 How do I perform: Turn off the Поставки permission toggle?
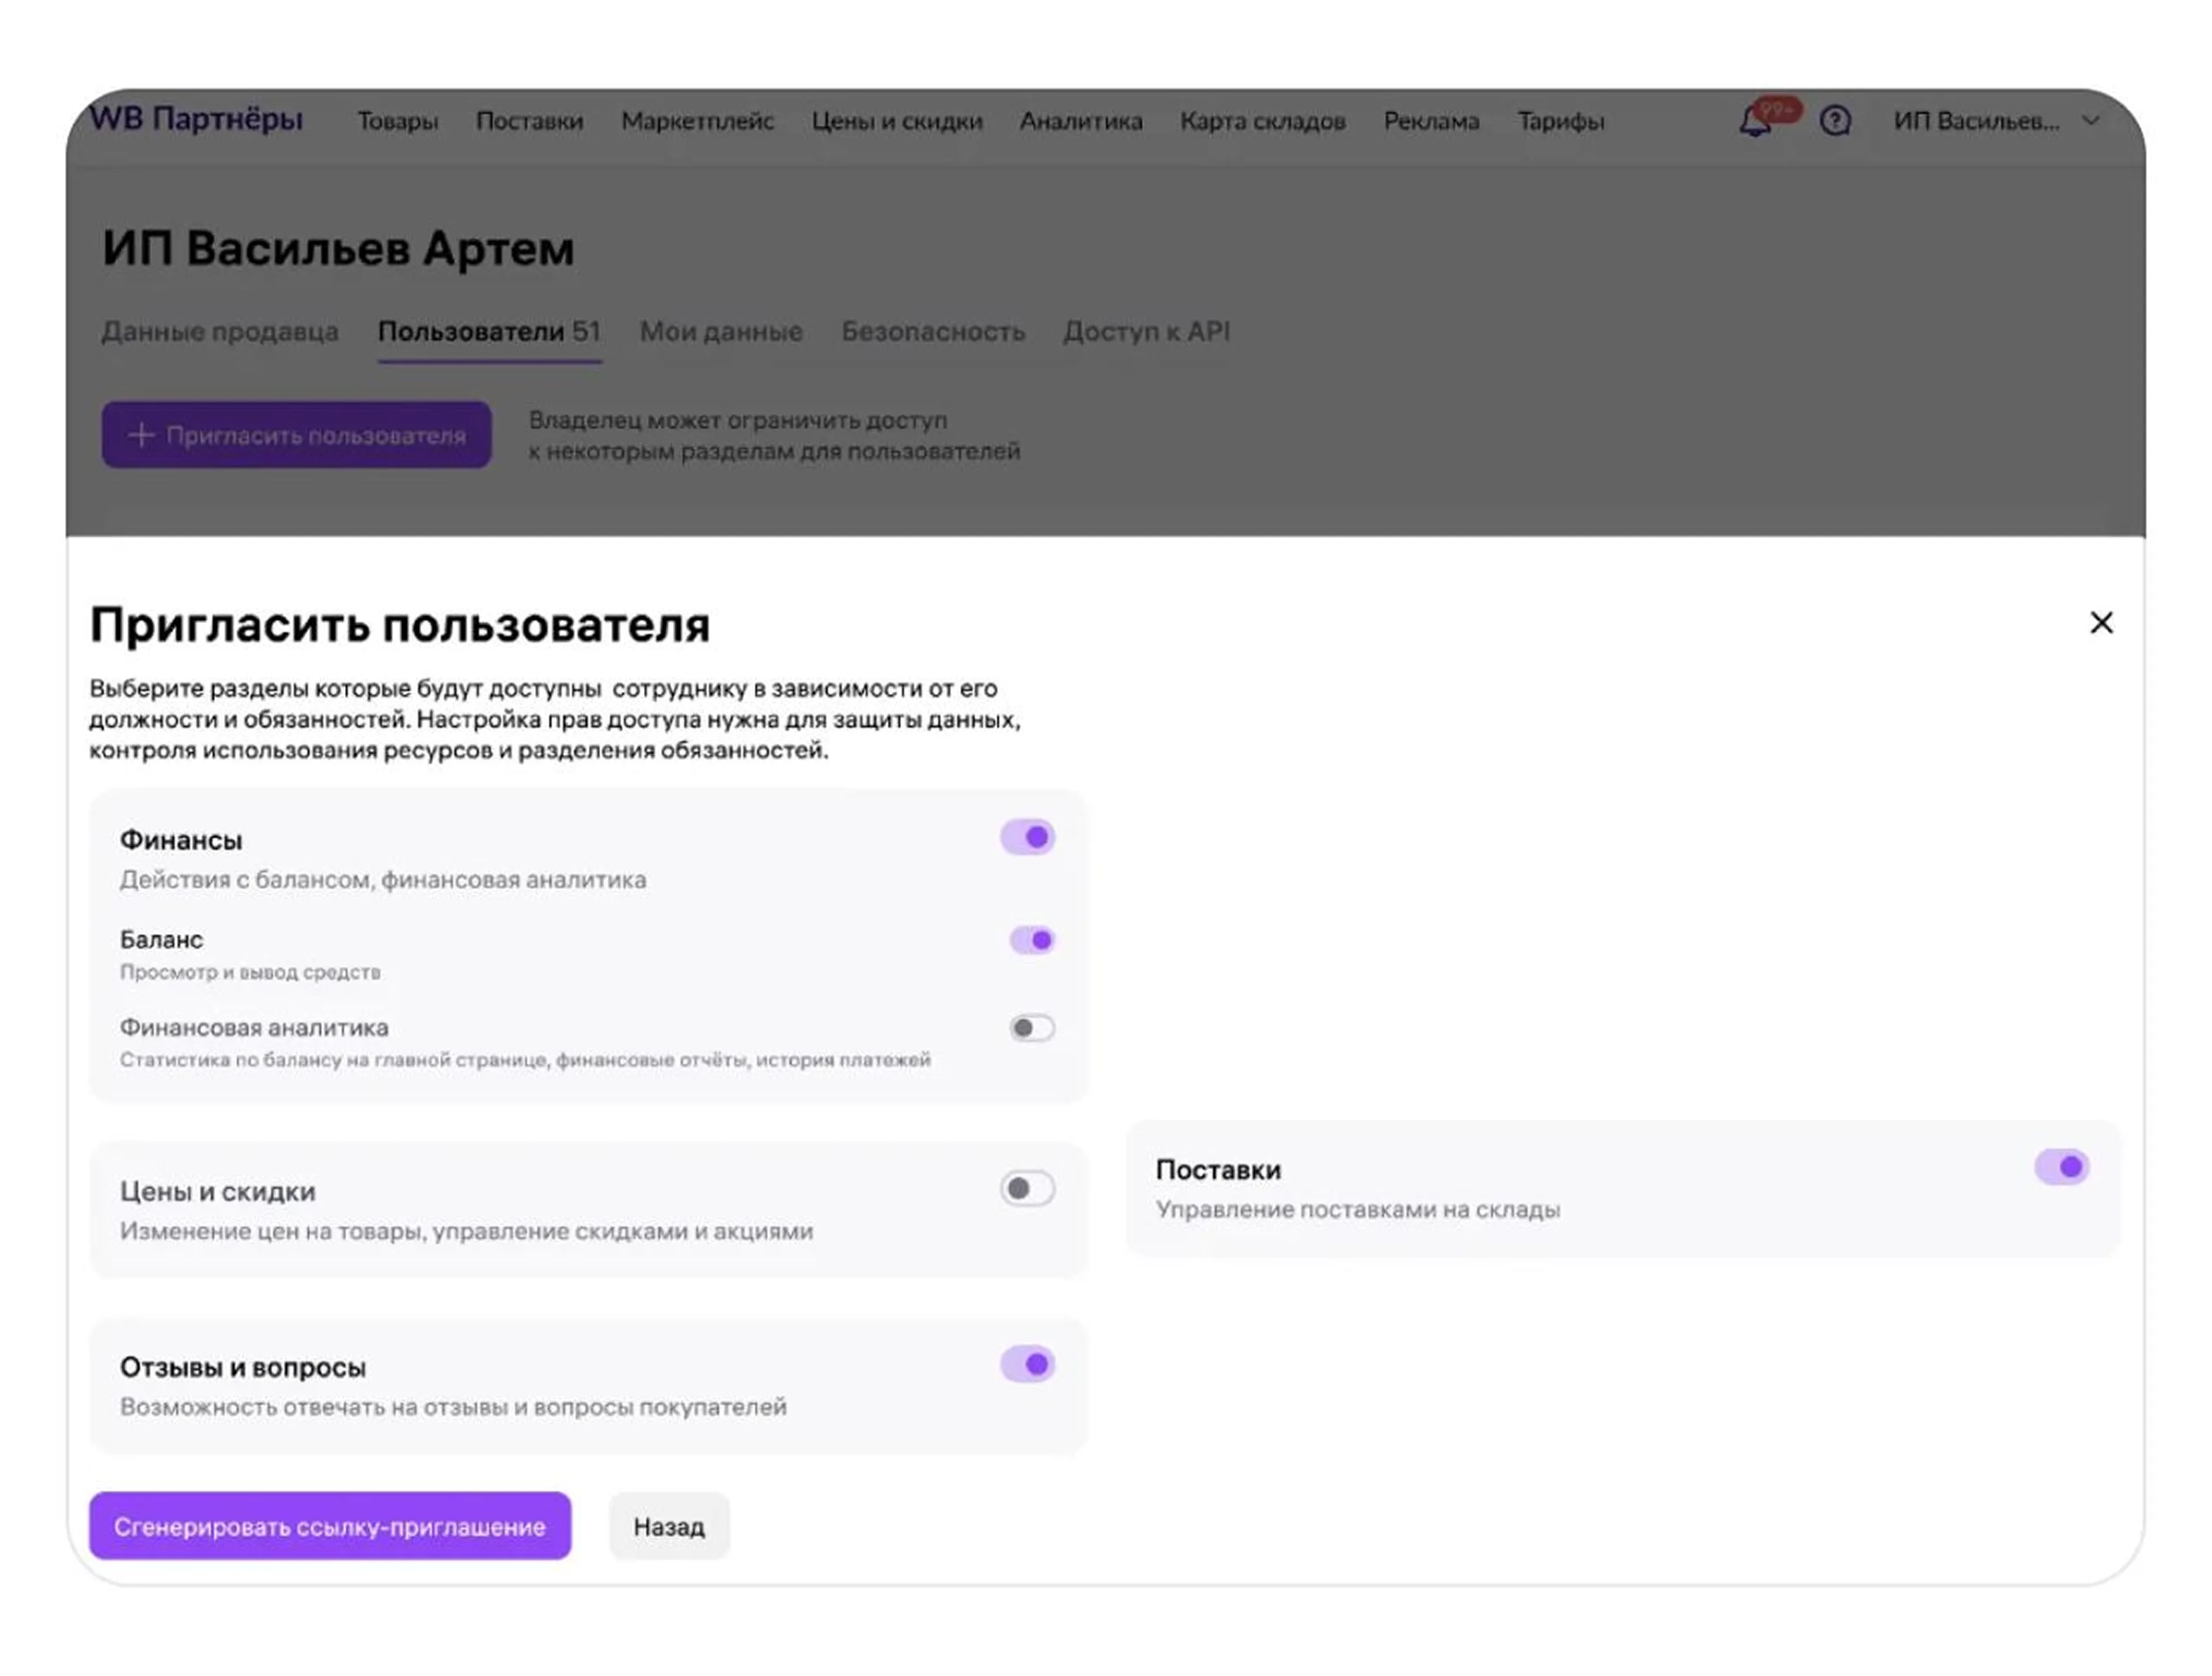point(2062,1167)
